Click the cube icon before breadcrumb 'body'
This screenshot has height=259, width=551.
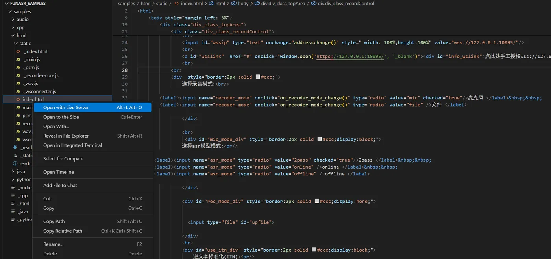234,4
